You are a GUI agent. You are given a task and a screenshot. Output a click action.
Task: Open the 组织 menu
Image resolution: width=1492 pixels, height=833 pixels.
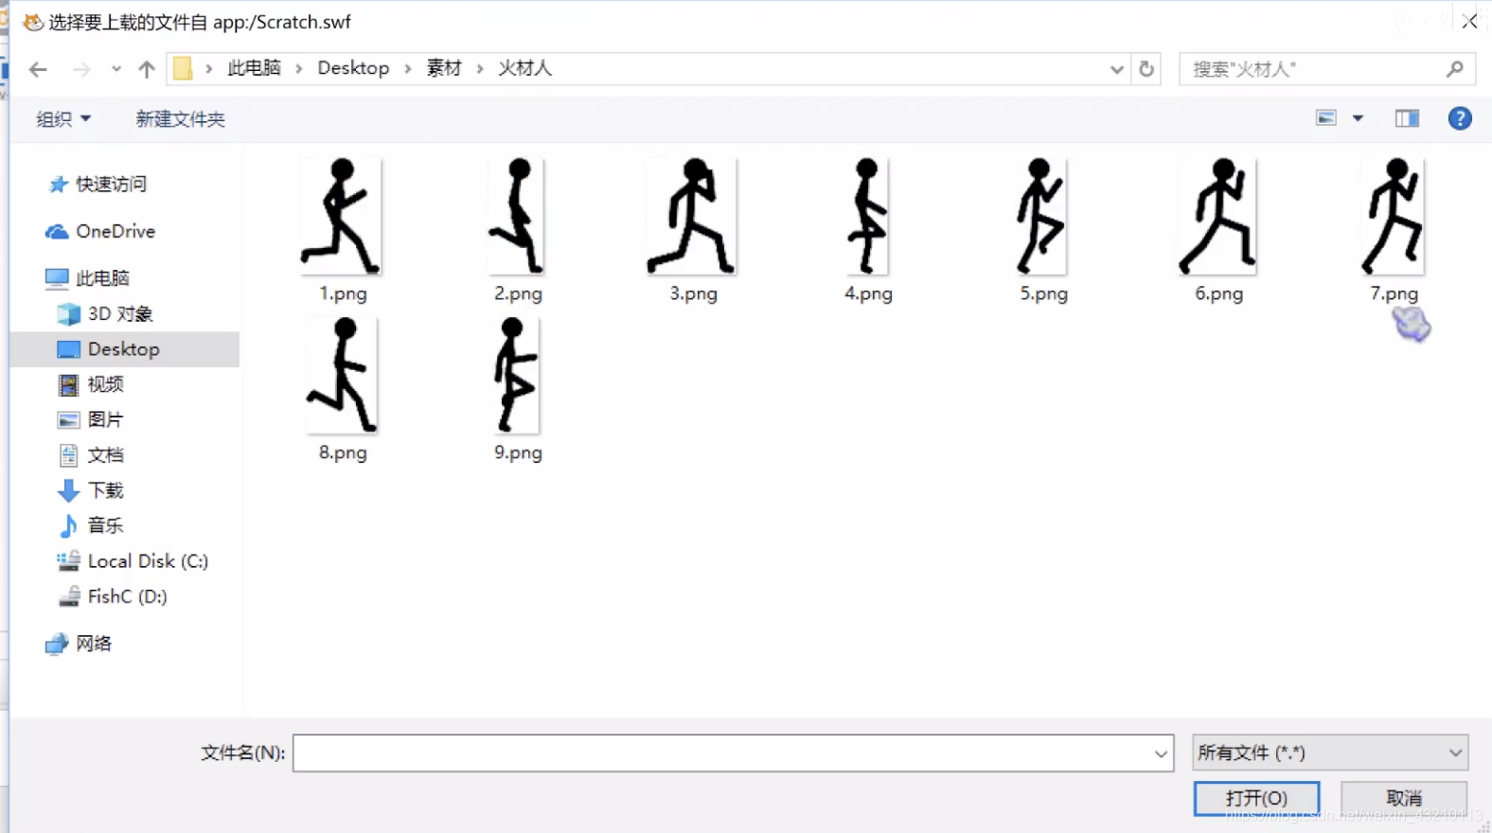(x=63, y=119)
